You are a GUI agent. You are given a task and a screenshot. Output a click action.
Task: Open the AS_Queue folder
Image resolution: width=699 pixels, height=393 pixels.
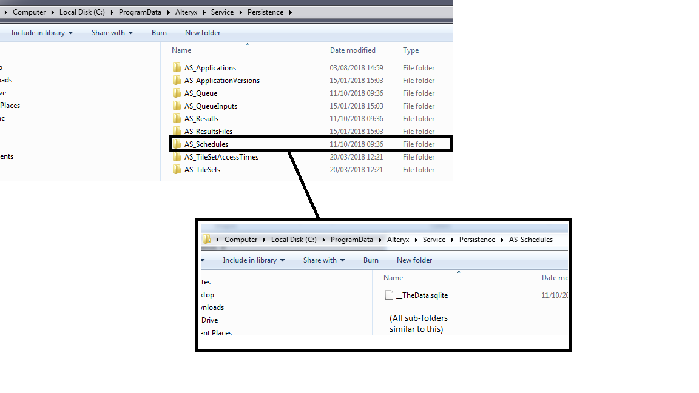pos(200,93)
